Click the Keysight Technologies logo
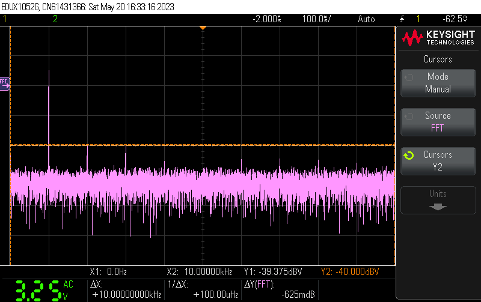 tap(438, 38)
